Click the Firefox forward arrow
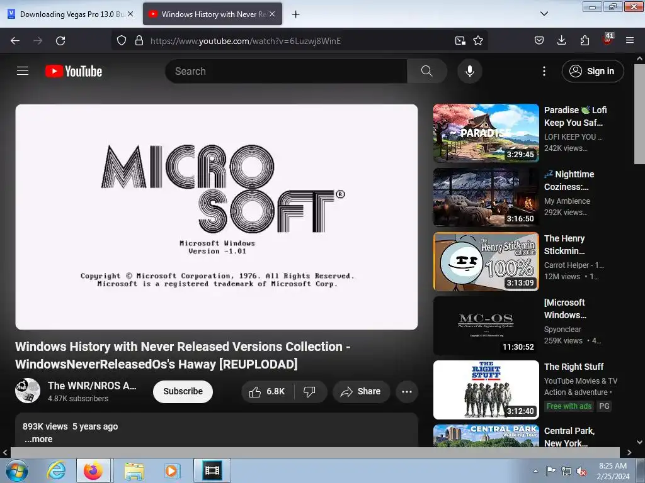The image size is (645, 483). coord(38,41)
